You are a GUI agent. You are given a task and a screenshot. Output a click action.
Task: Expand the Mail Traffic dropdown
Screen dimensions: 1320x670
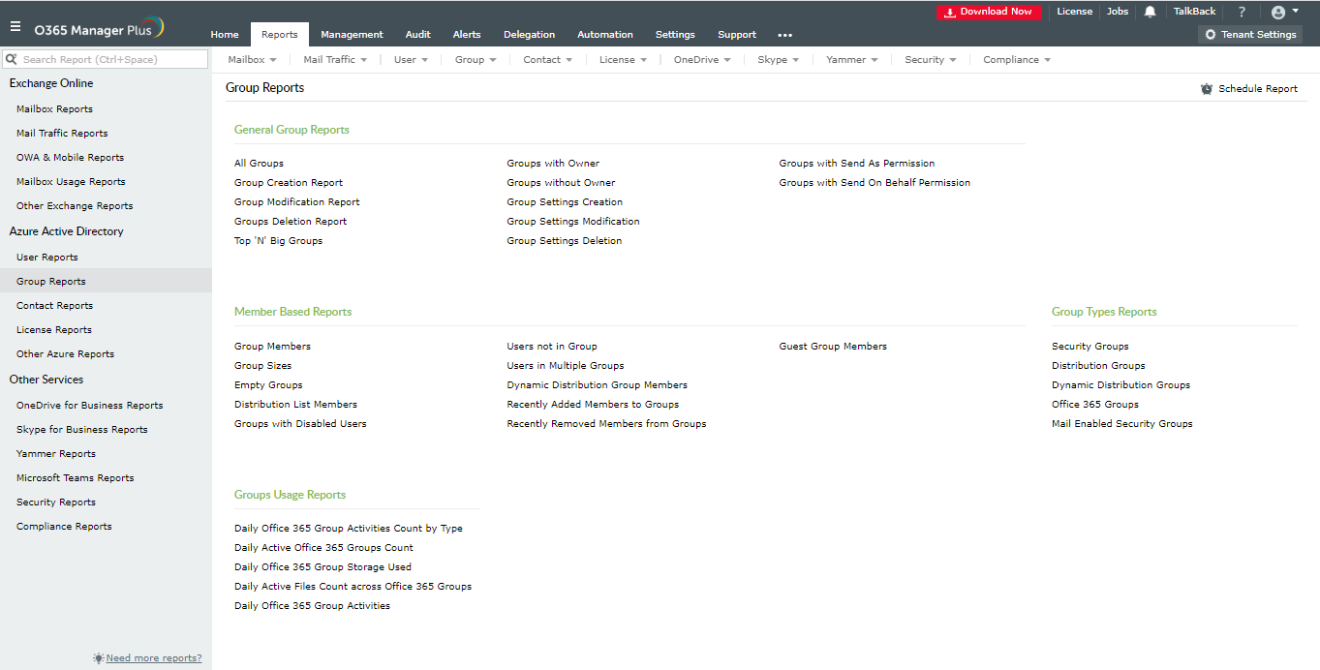click(335, 60)
